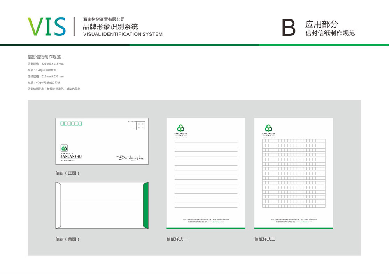
Task: Click the handwritten Banlanshu signature on envelope
Action: [x=130, y=158]
